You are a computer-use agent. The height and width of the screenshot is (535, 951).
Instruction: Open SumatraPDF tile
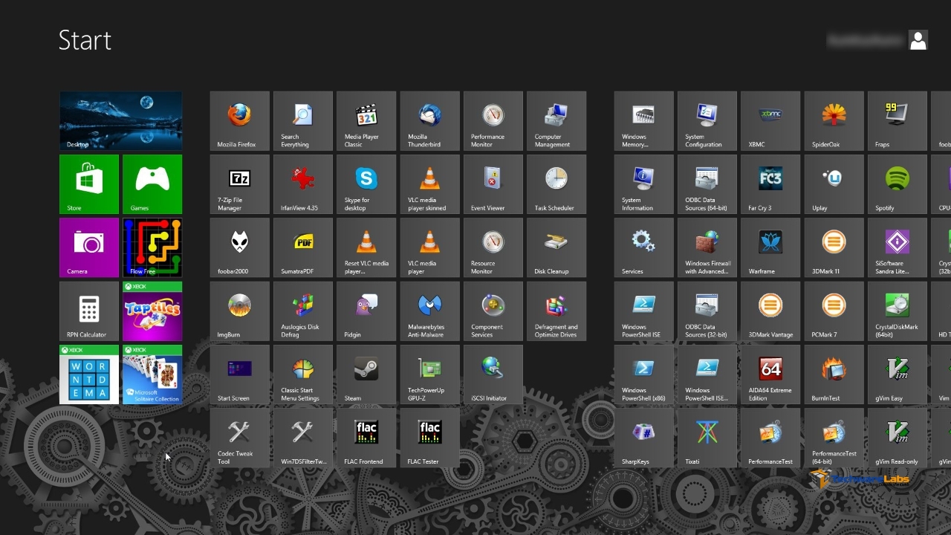(x=302, y=247)
